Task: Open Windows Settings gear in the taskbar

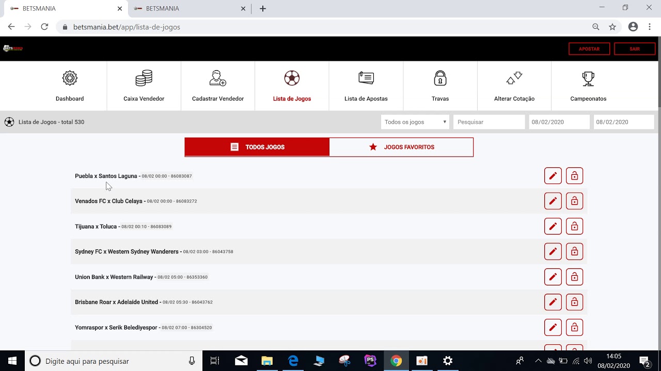Action: coord(448,361)
